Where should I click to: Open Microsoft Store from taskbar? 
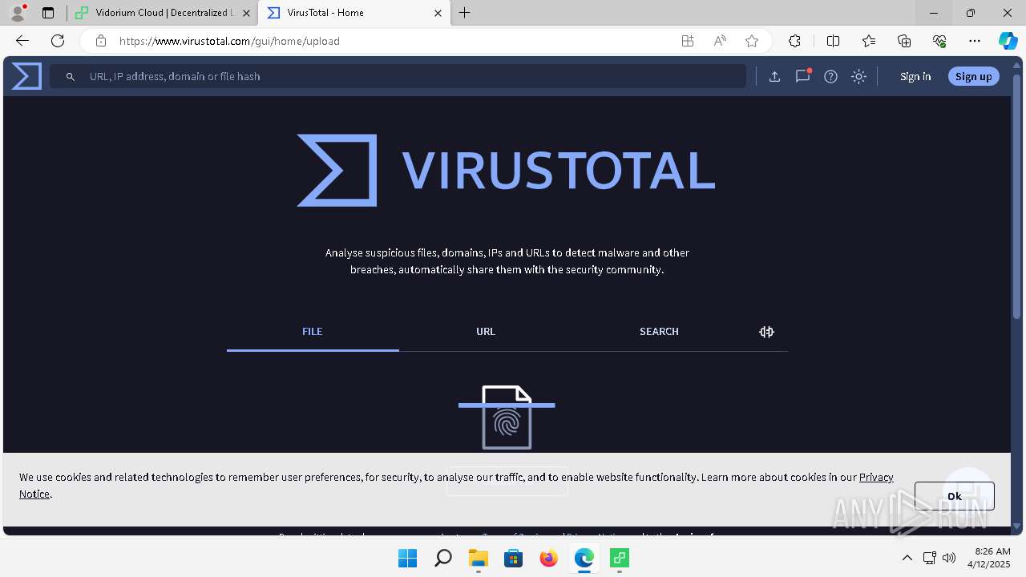point(513,558)
